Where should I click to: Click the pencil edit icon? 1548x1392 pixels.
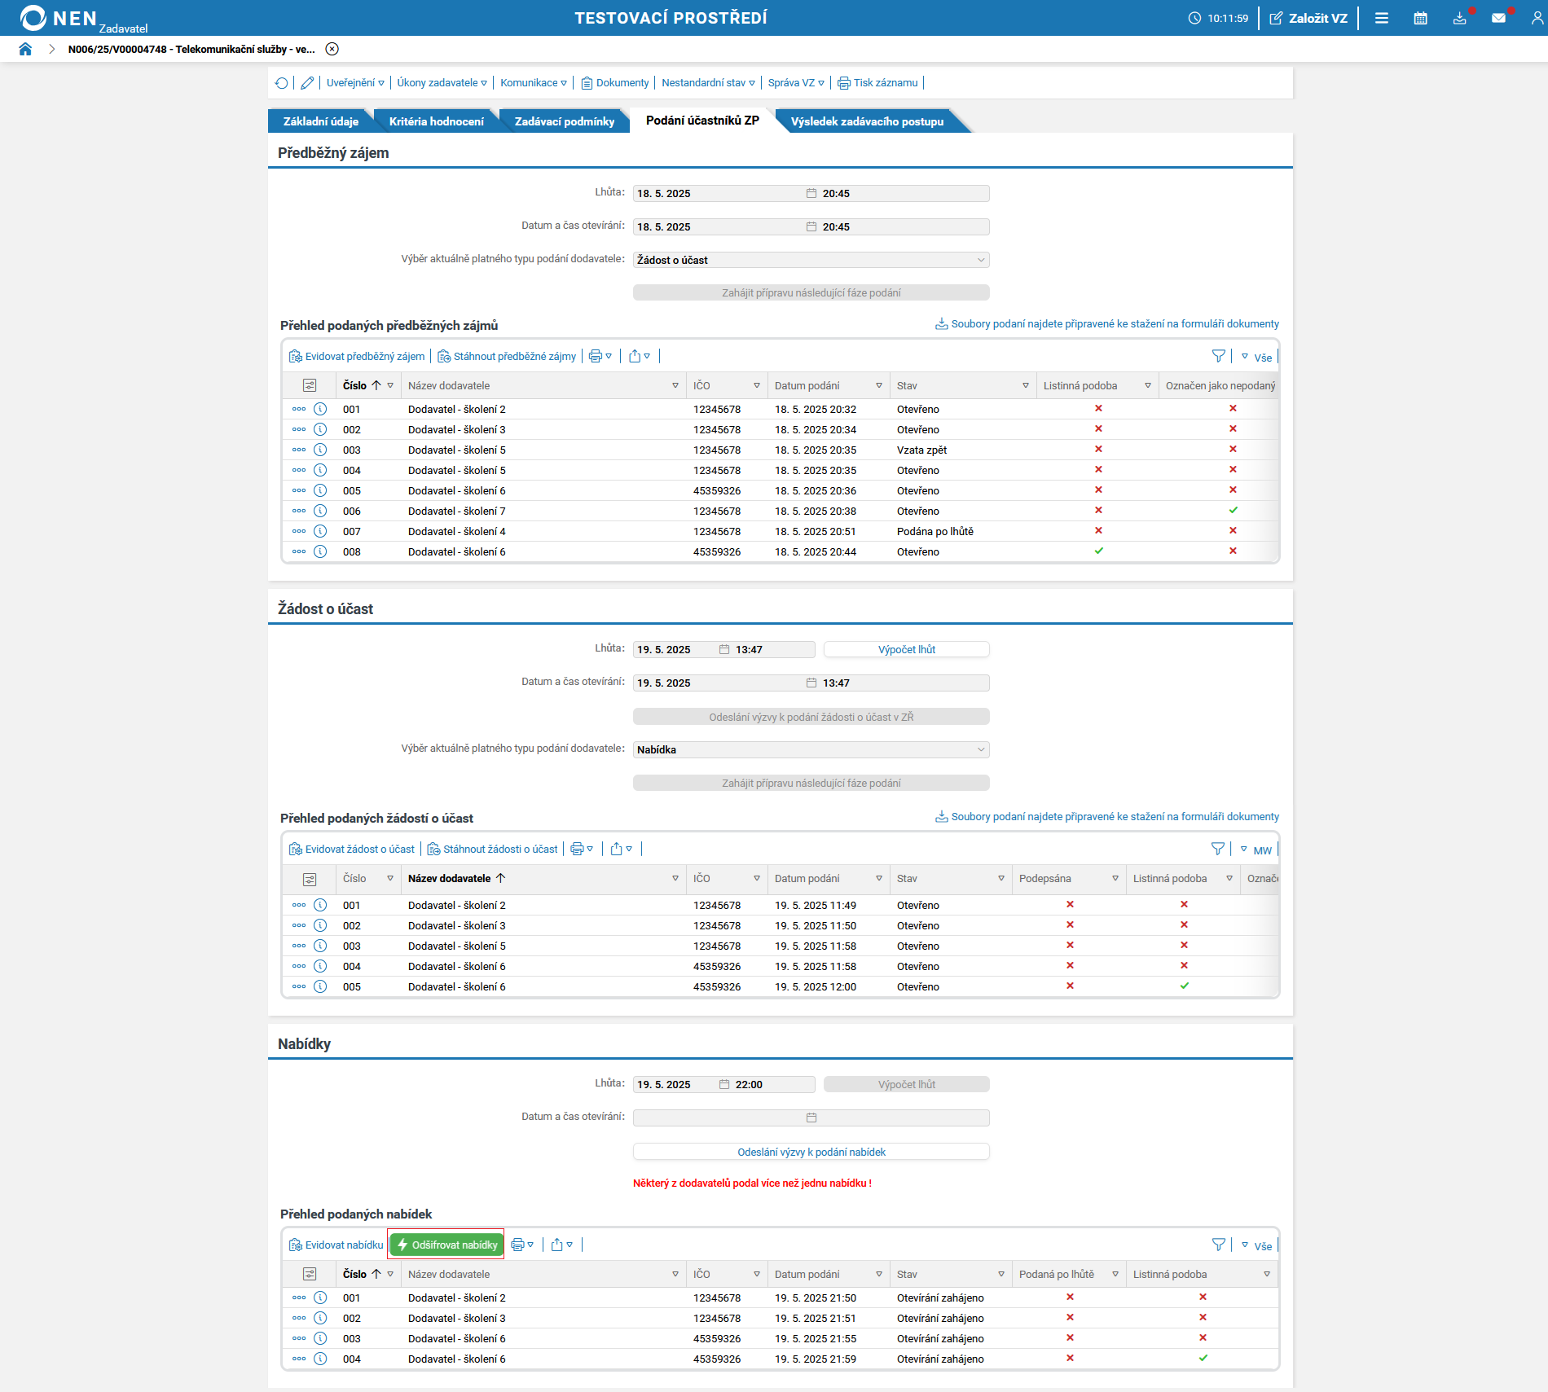click(307, 83)
